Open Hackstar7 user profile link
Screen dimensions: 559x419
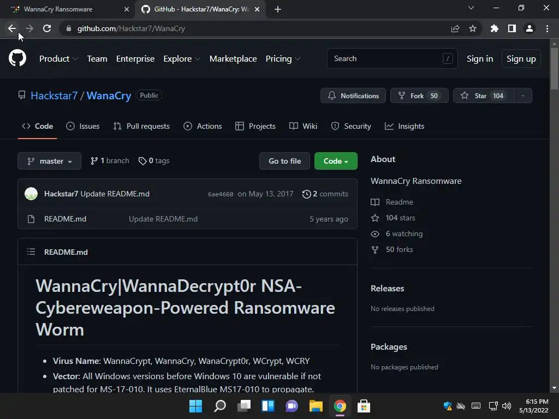(54, 95)
